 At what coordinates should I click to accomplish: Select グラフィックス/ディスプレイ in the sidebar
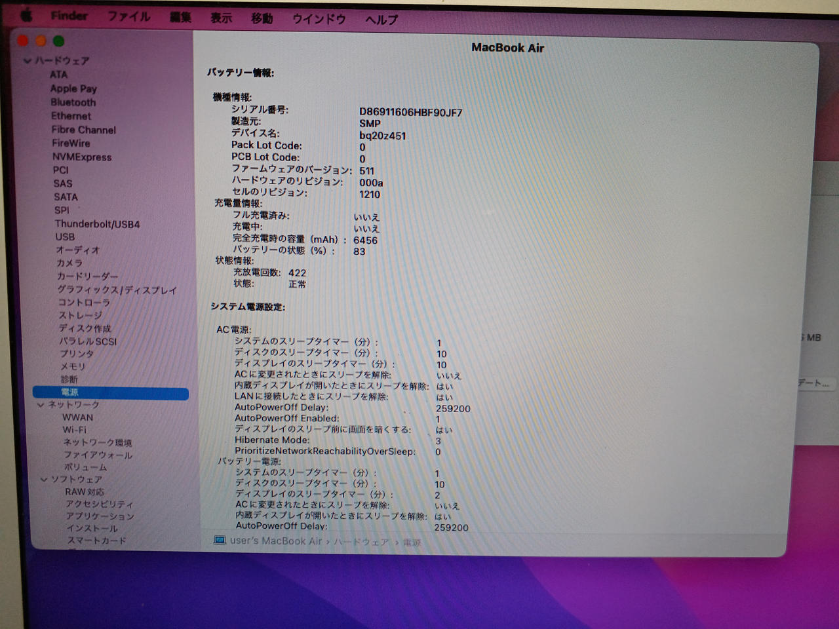tap(117, 290)
